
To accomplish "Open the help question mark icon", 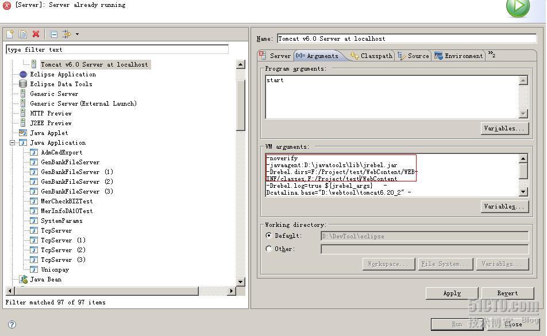I will click(12, 325).
